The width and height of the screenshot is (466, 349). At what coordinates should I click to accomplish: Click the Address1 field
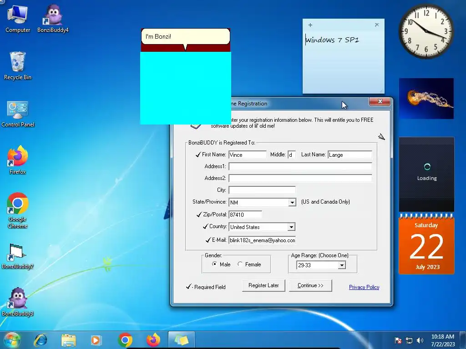click(300, 166)
